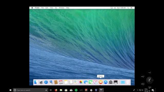This screenshot has height=92, width=164.
Task: Open Microsoft Store bag icon
Action: coord(66,90)
